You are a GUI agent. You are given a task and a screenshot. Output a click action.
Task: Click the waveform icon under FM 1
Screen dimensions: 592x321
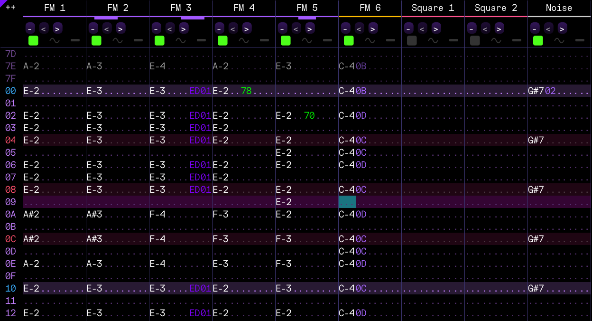pyautogui.click(x=55, y=41)
